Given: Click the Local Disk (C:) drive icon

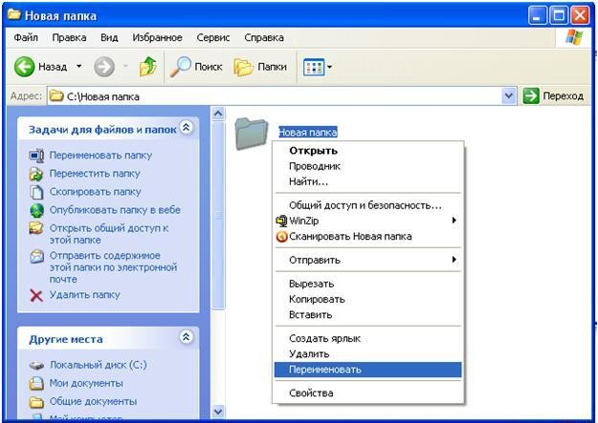Looking at the screenshot, I should coord(36,366).
